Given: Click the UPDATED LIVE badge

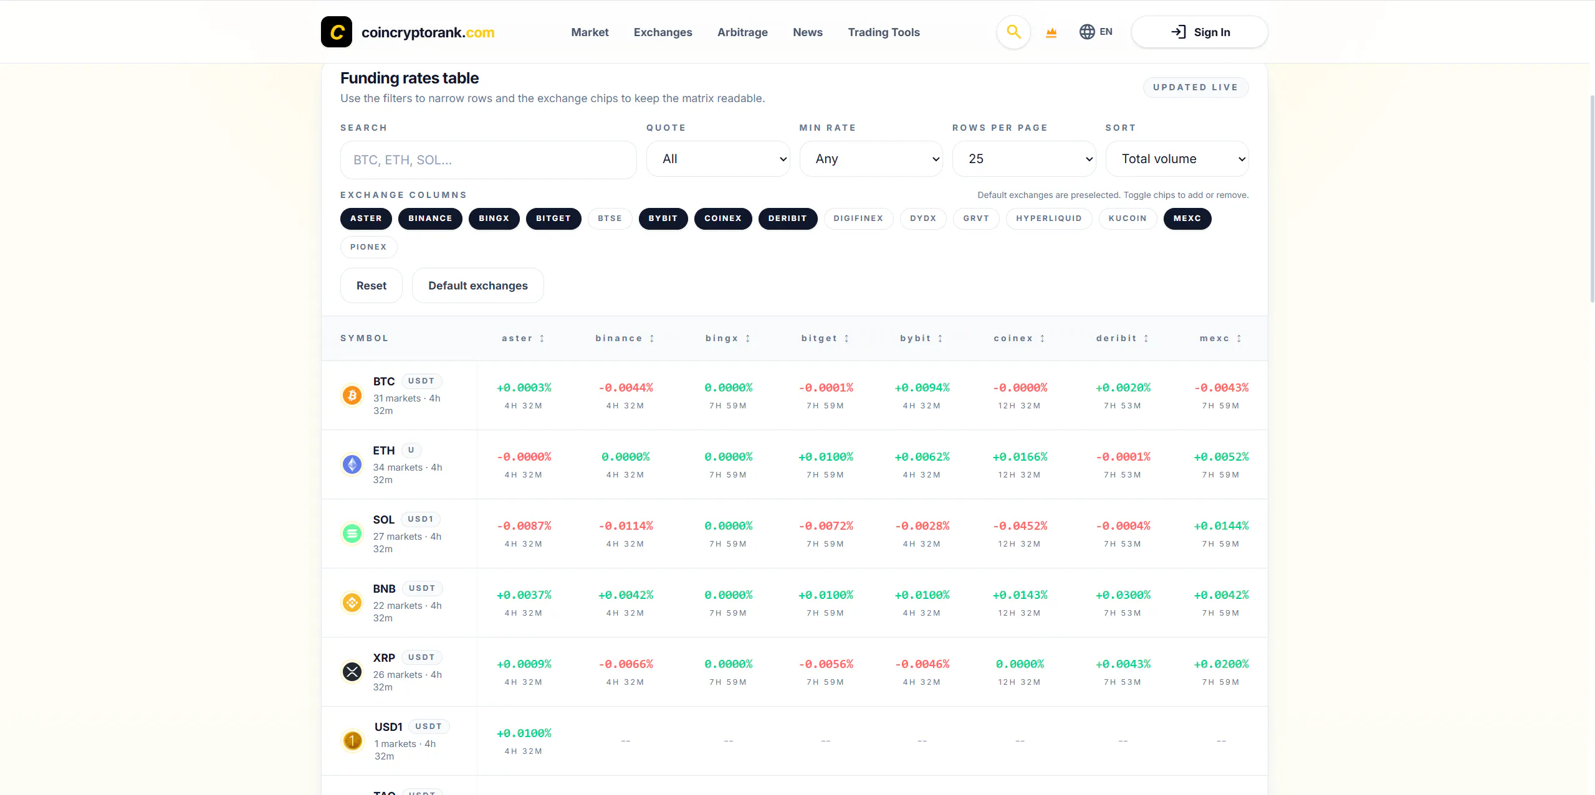Looking at the screenshot, I should point(1195,87).
